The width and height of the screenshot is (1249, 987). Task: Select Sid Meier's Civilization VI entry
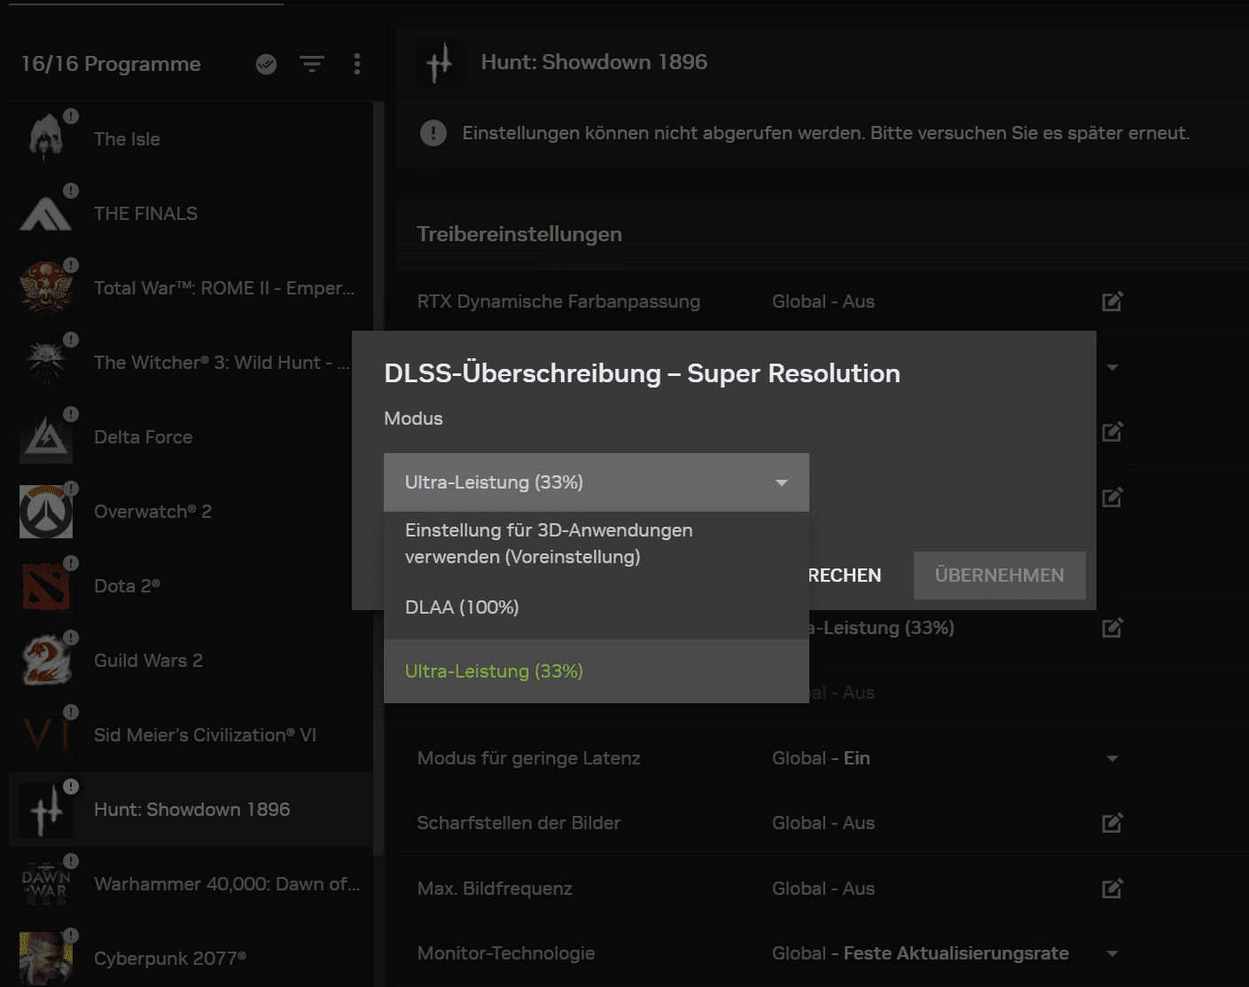(x=191, y=735)
